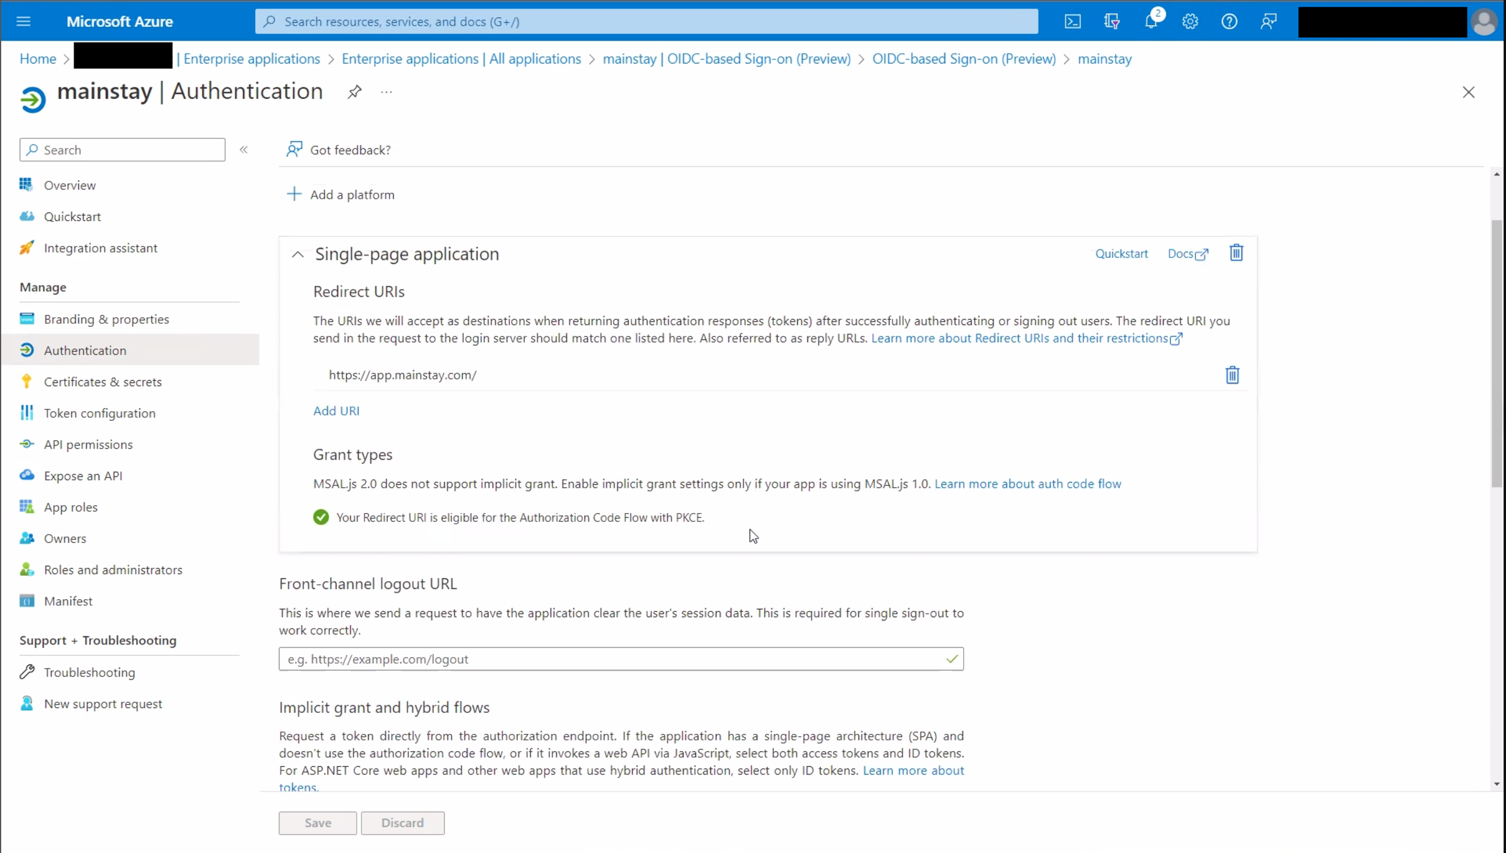Open the Docs external link
This screenshot has height=853, width=1506.
pyautogui.click(x=1188, y=253)
